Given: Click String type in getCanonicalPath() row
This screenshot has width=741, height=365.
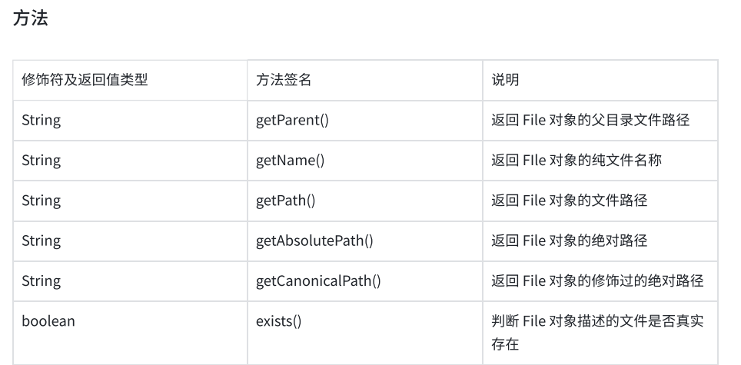Looking at the screenshot, I should (x=41, y=280).
